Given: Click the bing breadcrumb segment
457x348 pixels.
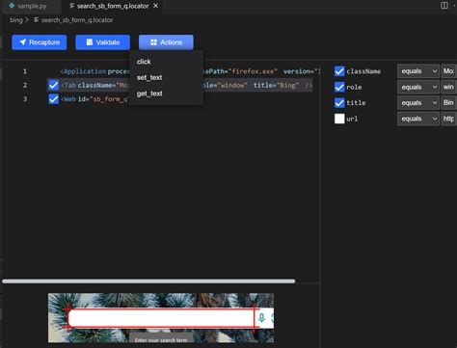Looking at the screenshot, I should pyautogui.click(x=16, y=20).
